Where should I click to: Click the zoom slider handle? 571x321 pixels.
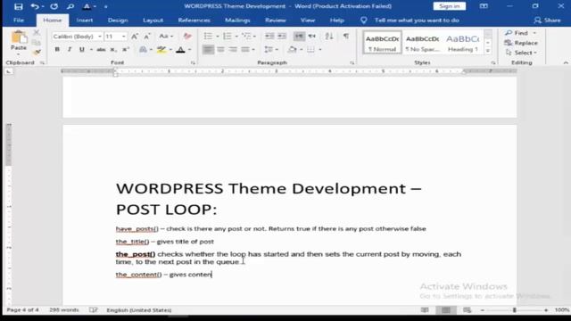[x=514, y=310]
